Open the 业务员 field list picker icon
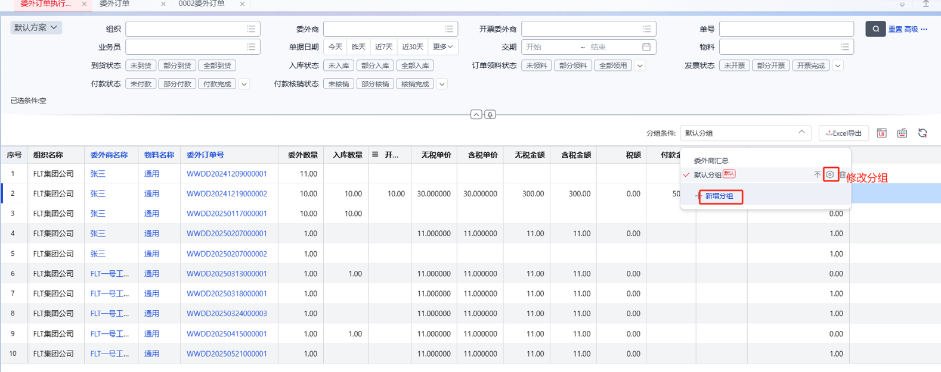Viewport: 941px width, 372px height. click(x=251, y=46)
